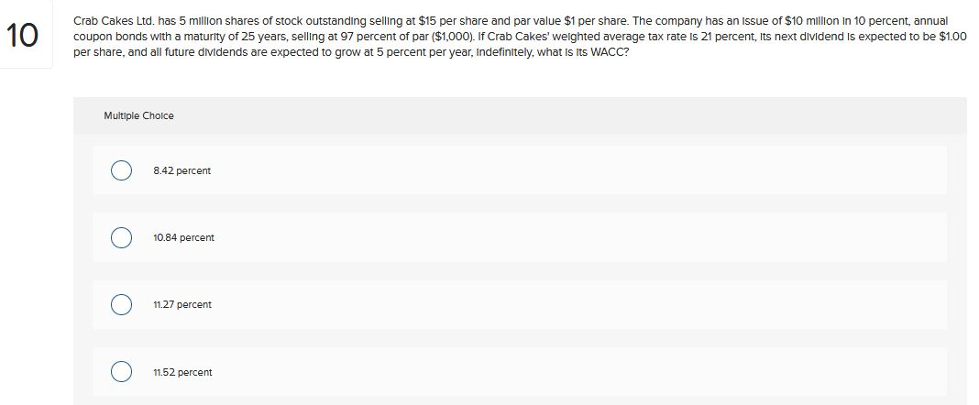This screenshot has width=979, height=405.
Task: Click the "11.52 percent" answer text
Action: tap(182, 372)
